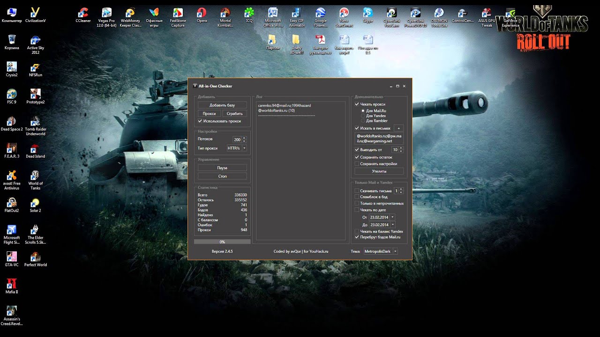Click the search domains text field
The height and width of the screenshot is (337, 600).
pyautogui.click(x=379, y=138)
